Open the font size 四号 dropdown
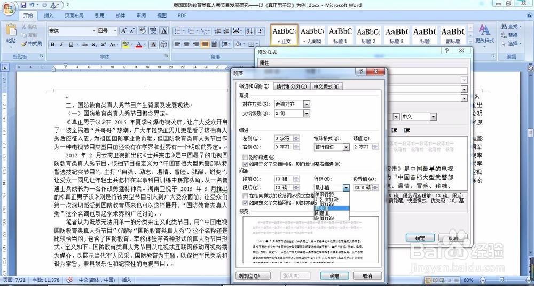The height and width of the screenshot is (286, 534). [x=115, y=31]
